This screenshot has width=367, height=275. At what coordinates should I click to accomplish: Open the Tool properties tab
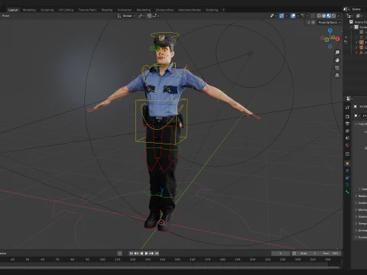[347, 108]
